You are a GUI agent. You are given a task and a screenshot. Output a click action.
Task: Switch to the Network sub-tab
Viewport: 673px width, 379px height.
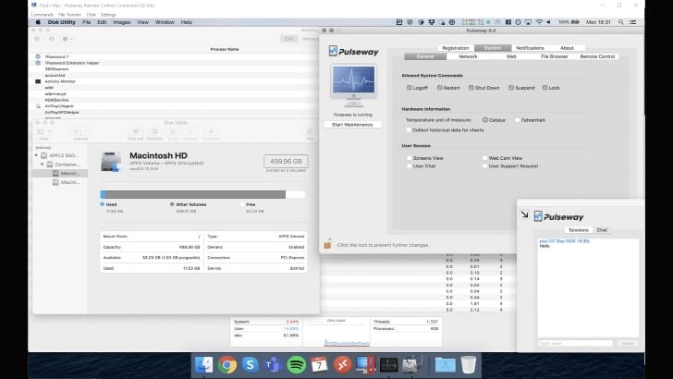[x=468, y=56]
